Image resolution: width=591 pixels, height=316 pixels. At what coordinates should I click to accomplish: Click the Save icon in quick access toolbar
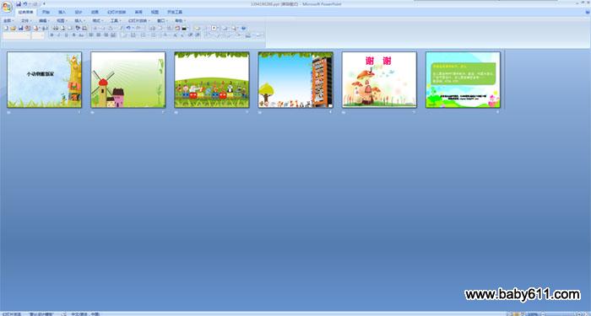[x=19, y=3]
